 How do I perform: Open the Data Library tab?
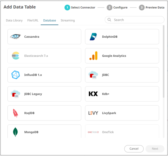[x=14, y=20]
